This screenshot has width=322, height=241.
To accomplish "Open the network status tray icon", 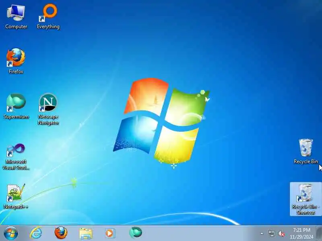I will 271,233.
